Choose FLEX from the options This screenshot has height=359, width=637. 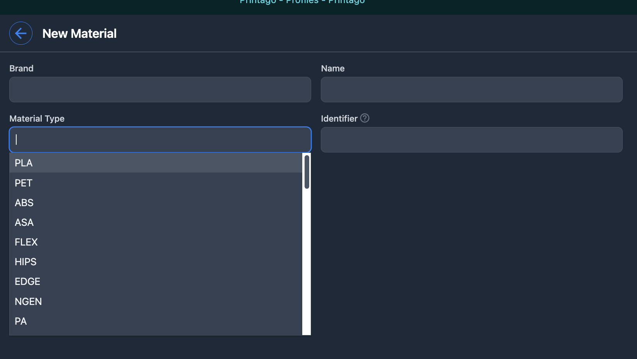point(155,242)
